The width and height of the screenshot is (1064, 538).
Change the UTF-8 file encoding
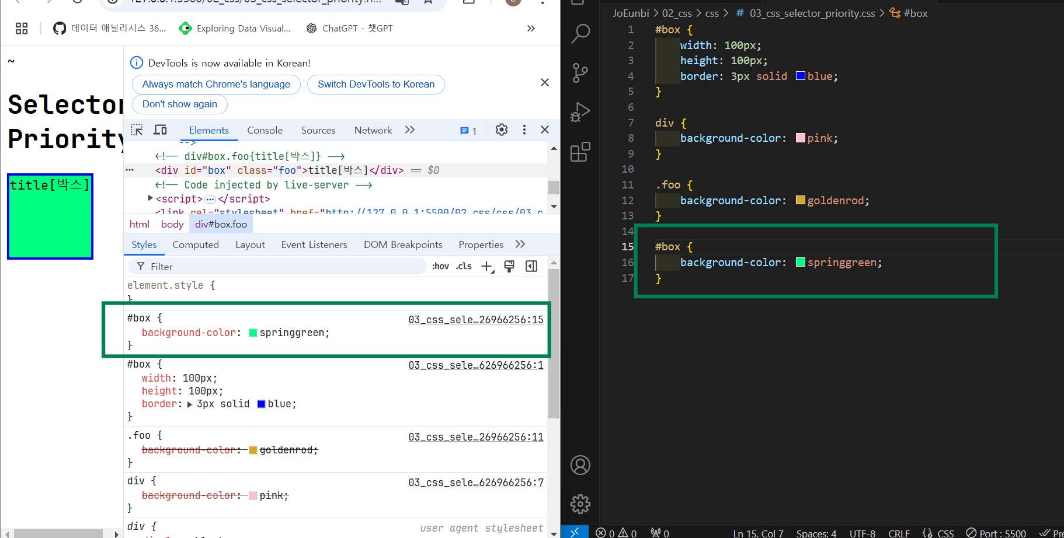(863, 533)
